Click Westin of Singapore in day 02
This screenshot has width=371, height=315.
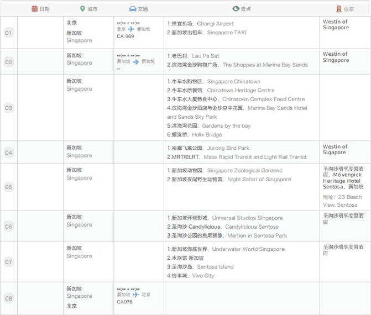(336, 57)
